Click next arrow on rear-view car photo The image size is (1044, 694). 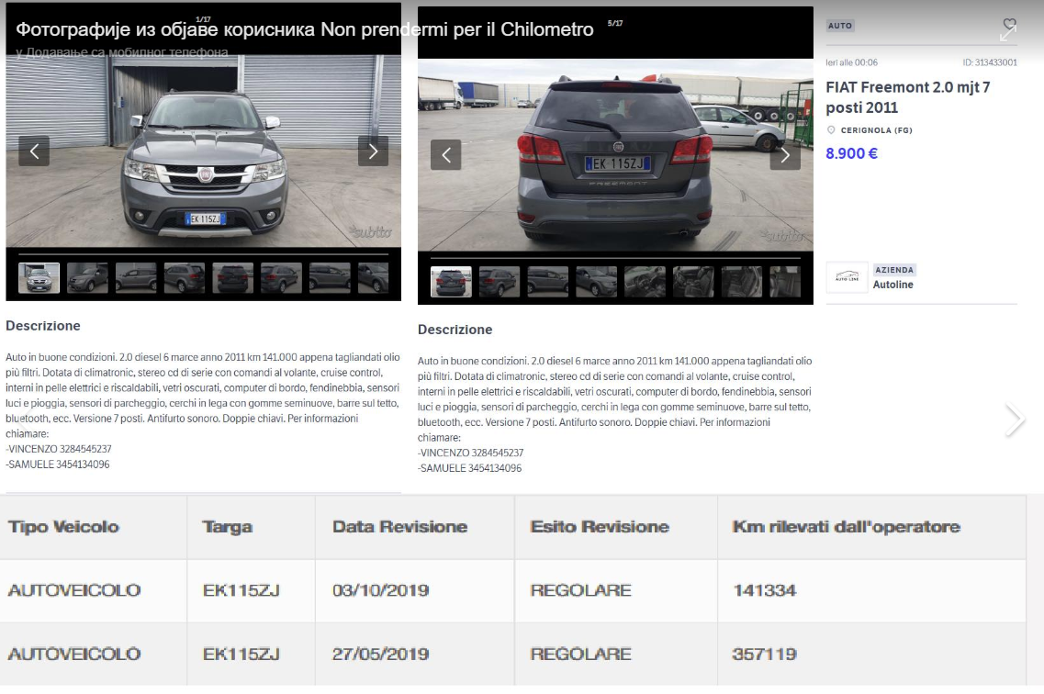785,155
